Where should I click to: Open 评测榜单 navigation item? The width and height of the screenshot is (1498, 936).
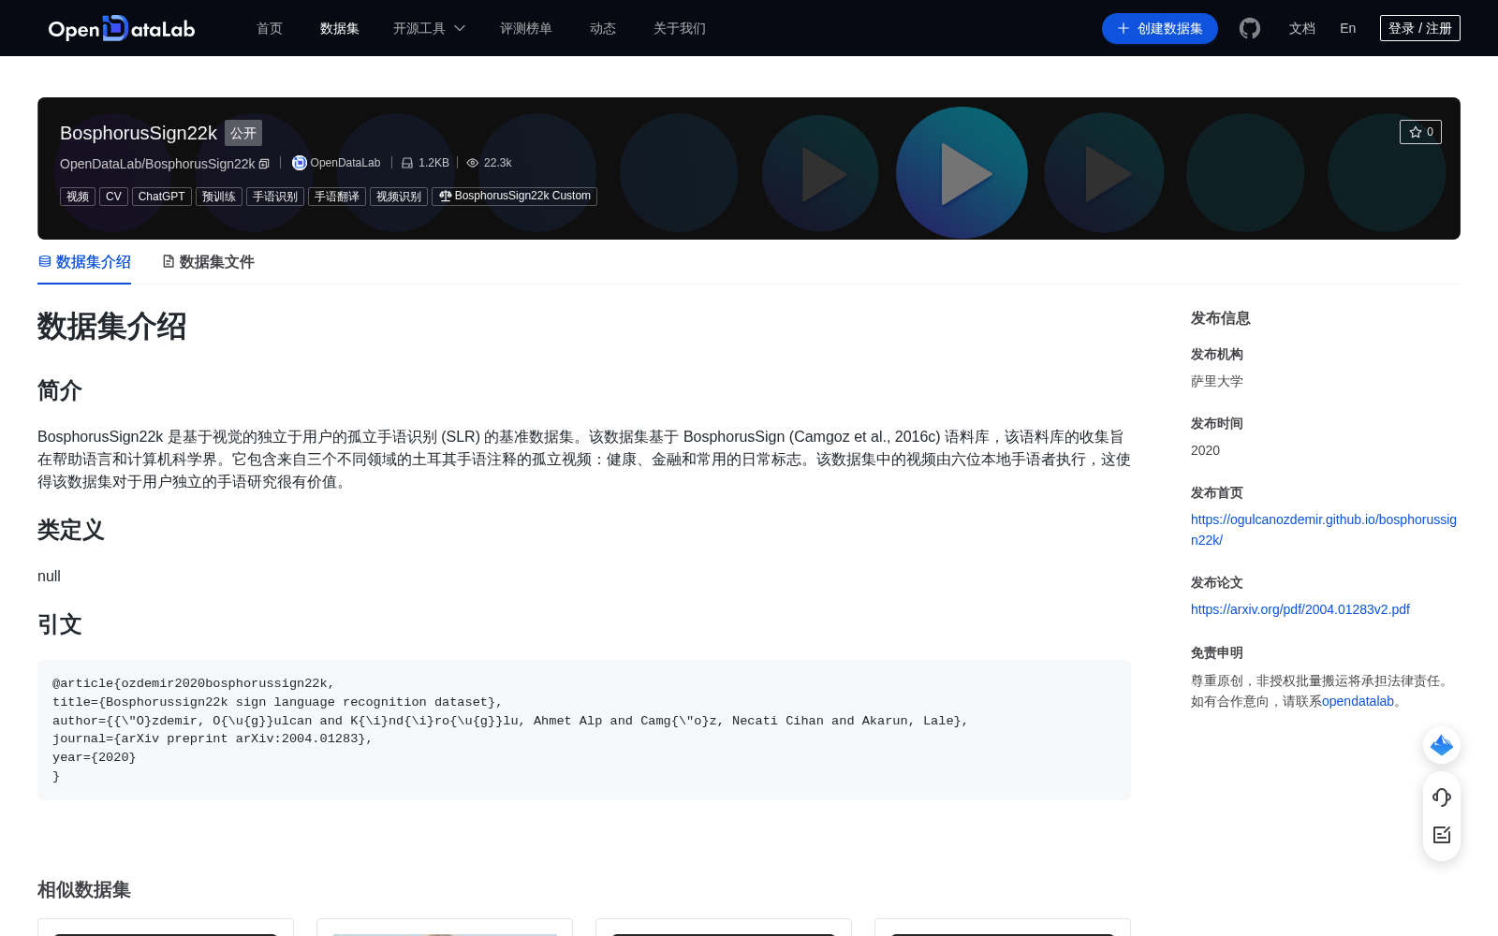[x=526, y=28]
